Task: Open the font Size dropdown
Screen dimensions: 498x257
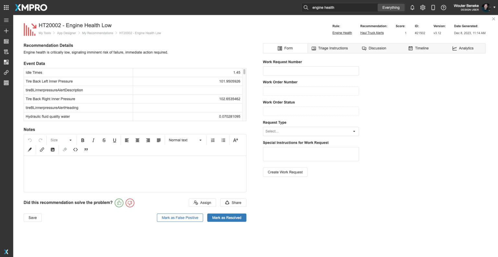Action: [61, 140]
